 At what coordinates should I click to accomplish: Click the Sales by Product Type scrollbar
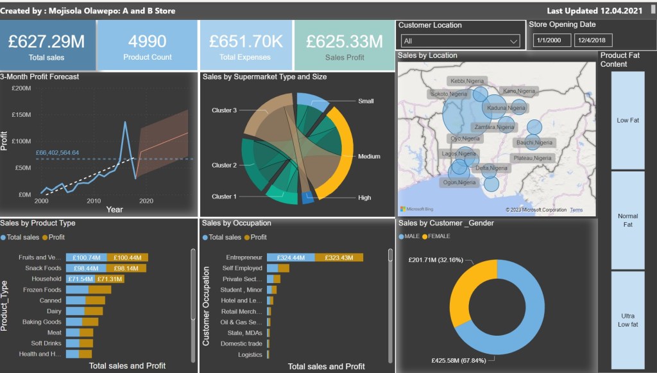tap(193, 284)
